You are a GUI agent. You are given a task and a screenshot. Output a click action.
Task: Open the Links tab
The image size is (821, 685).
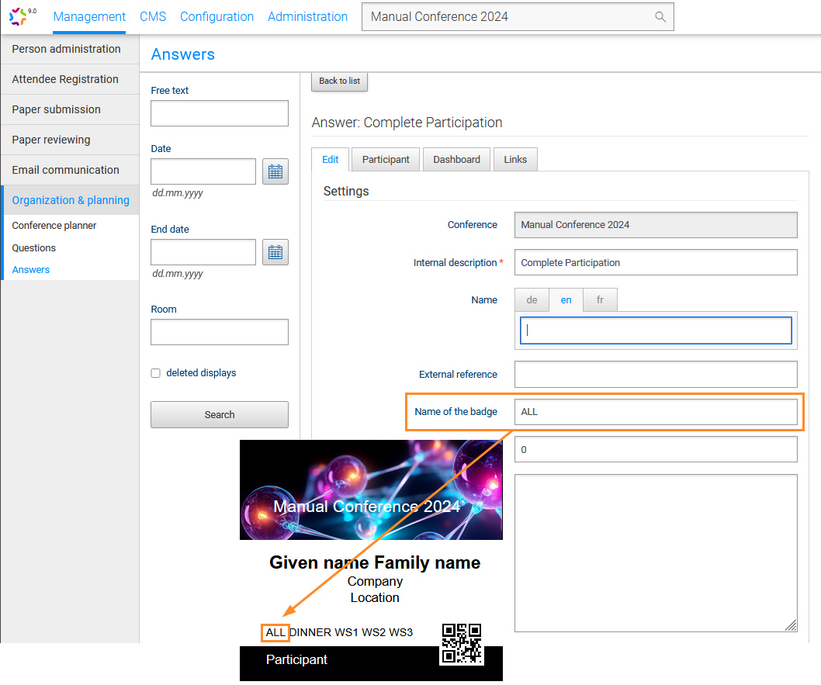pos(515,159)
